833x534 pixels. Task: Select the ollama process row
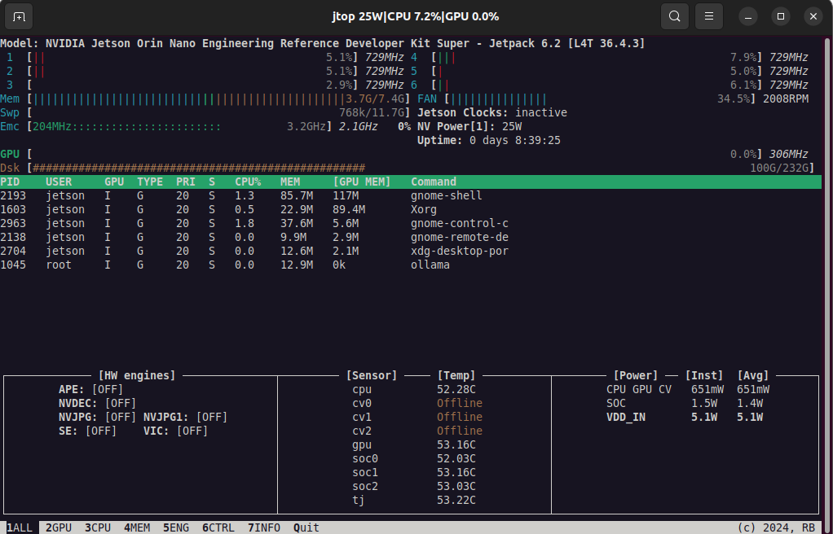tap(411, 265)
